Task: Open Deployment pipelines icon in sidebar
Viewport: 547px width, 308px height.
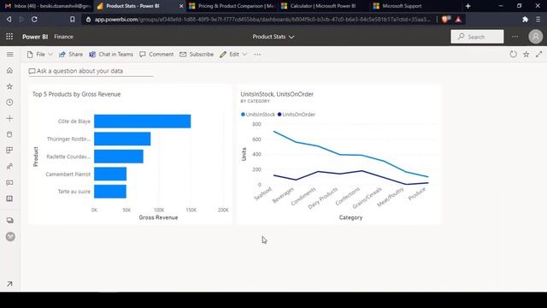Action: pos(9,182)
